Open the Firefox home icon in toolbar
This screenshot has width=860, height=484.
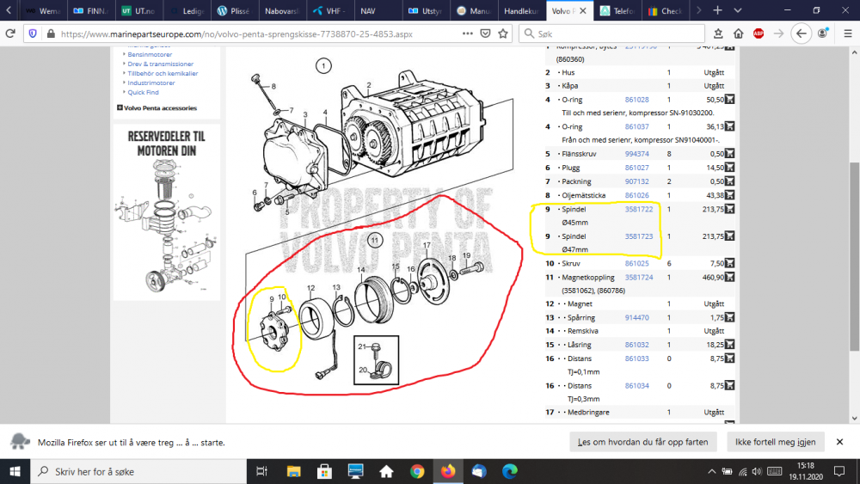[x=738, y=34]
